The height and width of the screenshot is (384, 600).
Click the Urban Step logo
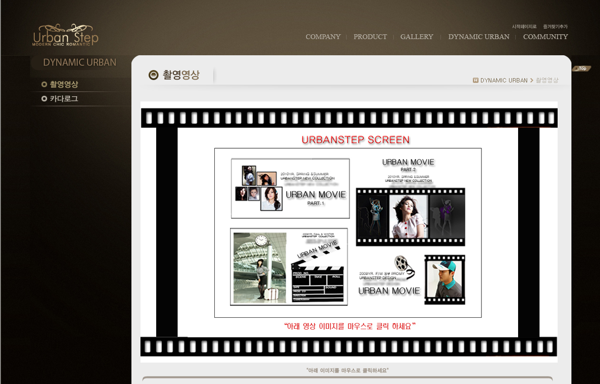pyautogui.click(x=65, y=35)
